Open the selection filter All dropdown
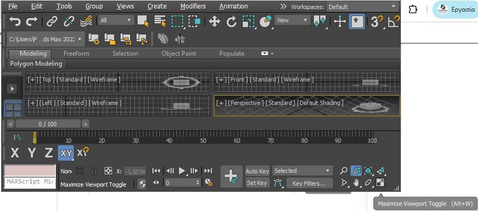This screenshot has width=478, height=211. tap(116, 20)
